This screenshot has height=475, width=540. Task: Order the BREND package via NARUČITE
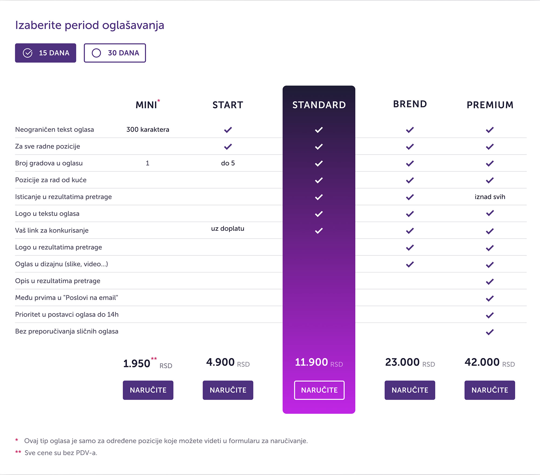coord(410,390)
